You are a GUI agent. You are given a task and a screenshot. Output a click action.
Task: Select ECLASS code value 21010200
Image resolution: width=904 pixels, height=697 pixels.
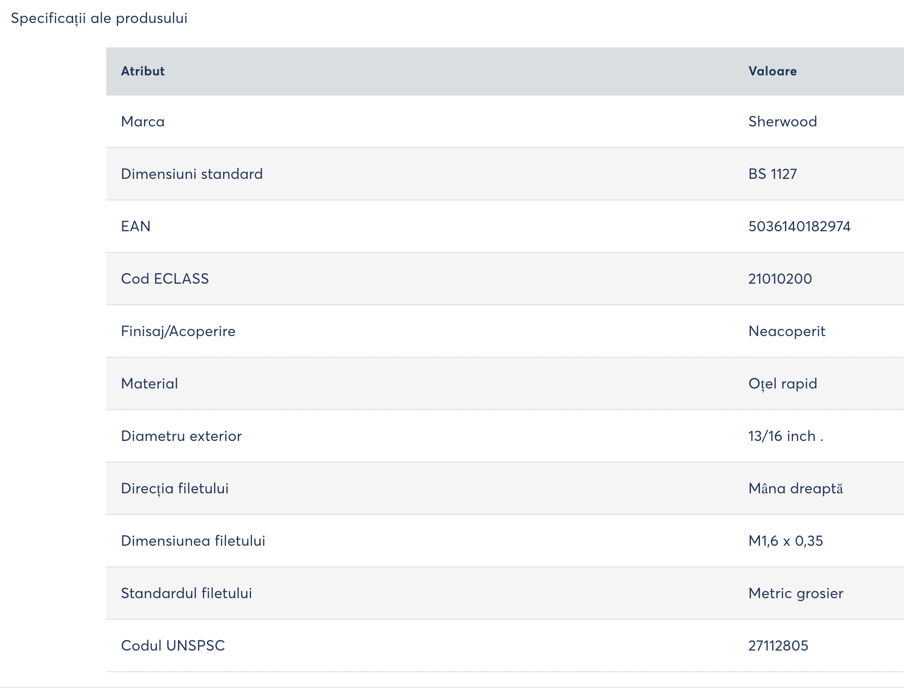(780, 279)
